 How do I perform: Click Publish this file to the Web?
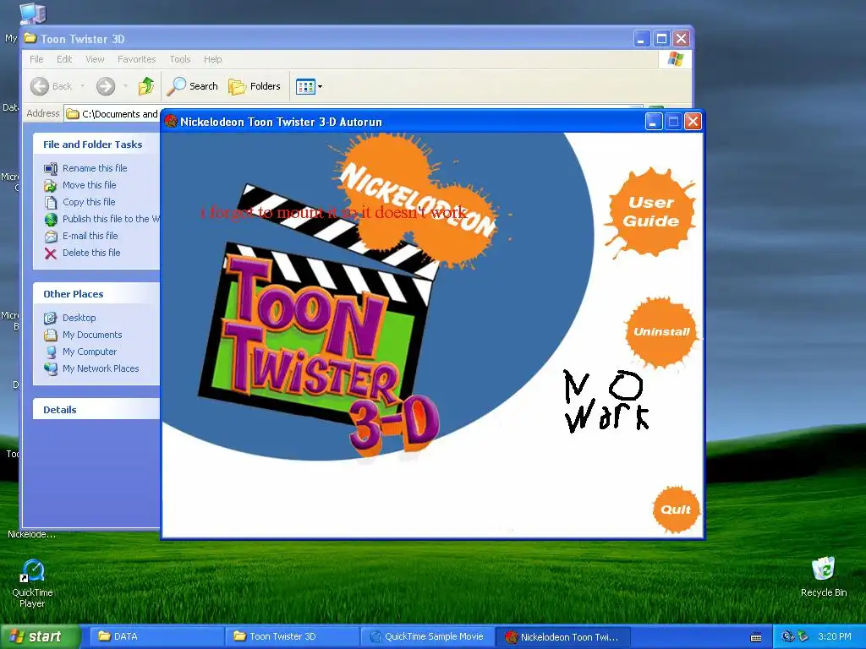click(x=111, y=219)
